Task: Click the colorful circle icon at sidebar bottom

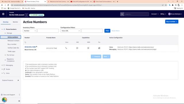Action: coord(5,100)
